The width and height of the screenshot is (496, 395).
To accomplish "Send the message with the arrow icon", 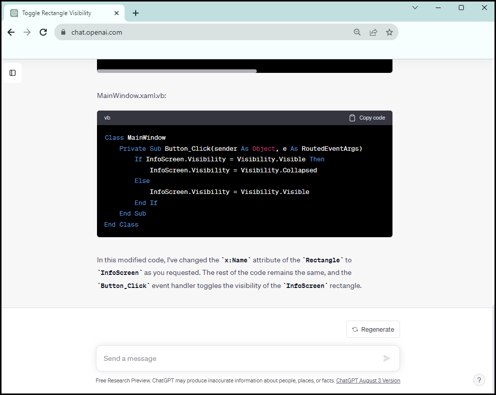I will (386, 358).
